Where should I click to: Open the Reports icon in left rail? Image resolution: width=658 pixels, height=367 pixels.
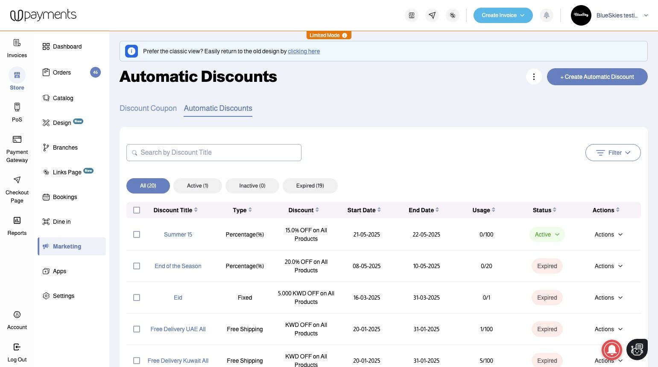tap(17, 220)
